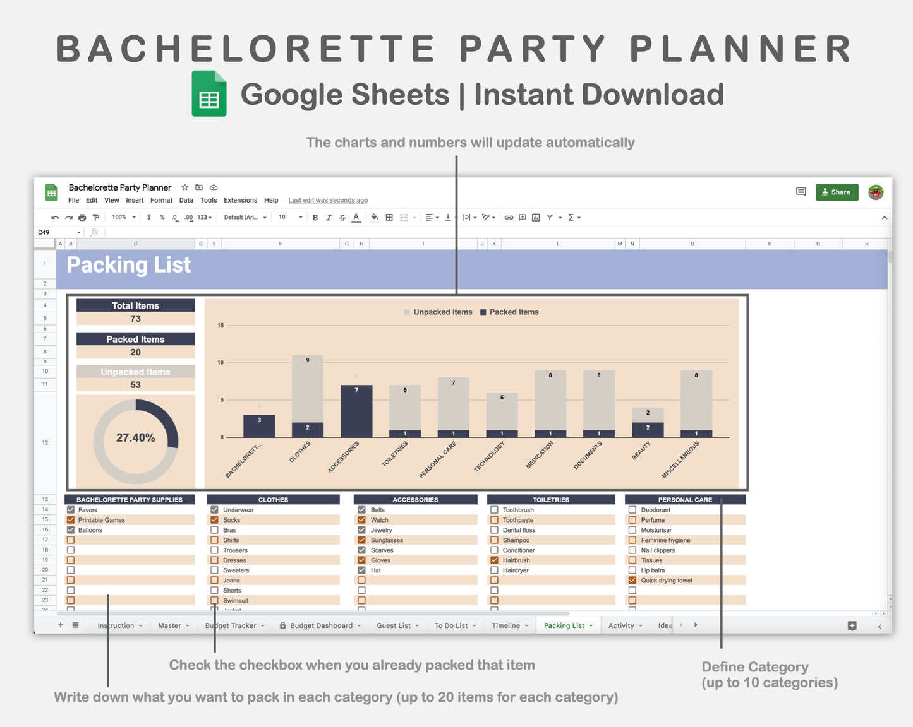Open the fill color tool

coord(375,217)
